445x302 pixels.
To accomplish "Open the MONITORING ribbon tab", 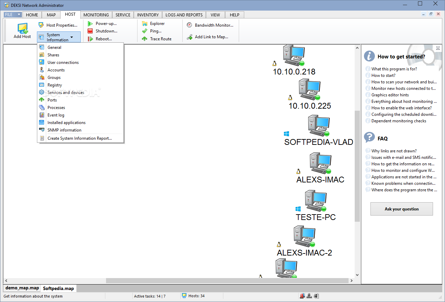I will tap(96, 15).
